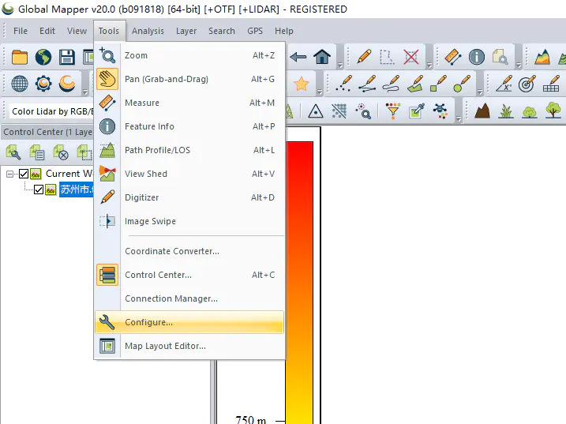Click the triangle with dot Lidar icon

tap(316, 111)
